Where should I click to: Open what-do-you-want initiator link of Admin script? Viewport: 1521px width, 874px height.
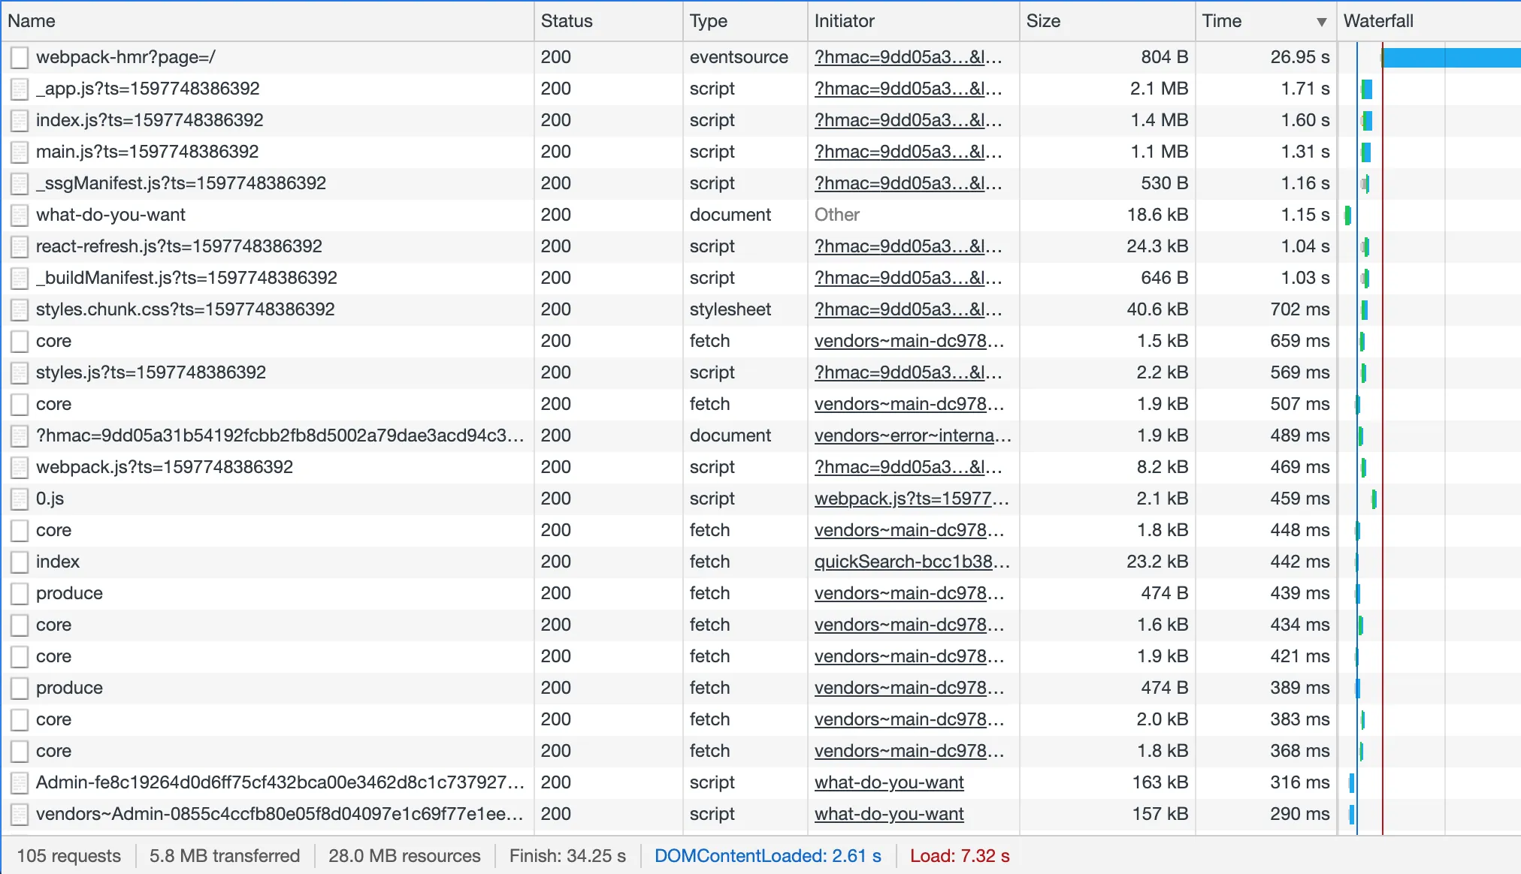point(889,782)
